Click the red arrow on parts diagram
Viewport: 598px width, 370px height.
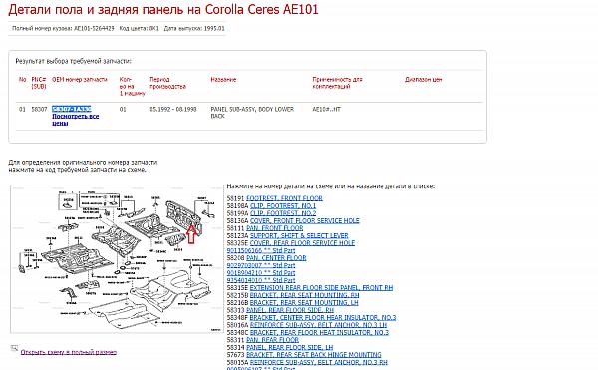[191, 234]
